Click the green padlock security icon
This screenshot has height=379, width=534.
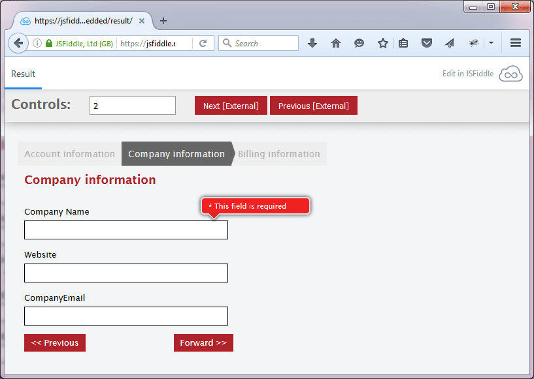pos(49,43)
